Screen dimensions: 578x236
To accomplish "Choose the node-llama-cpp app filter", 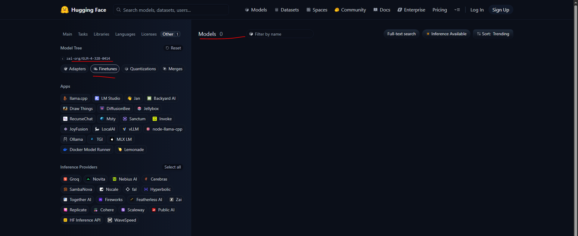I will (164, 129).
